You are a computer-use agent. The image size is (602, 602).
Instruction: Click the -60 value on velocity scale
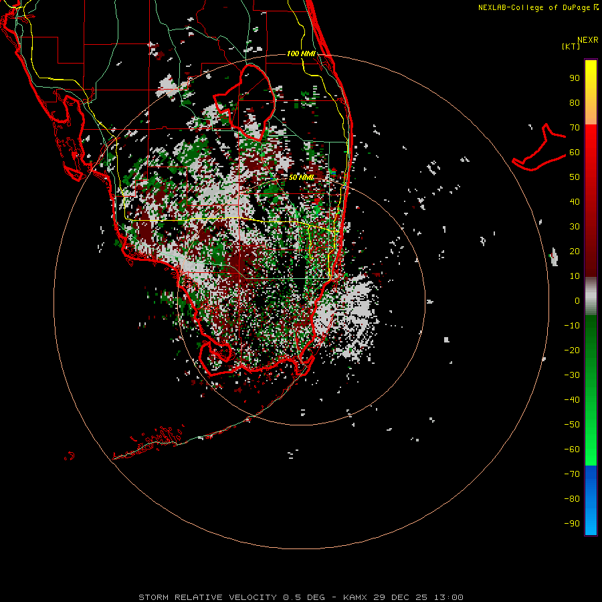click(x=572, y=449)
